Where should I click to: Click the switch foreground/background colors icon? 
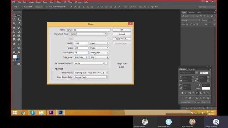(19, 55)
